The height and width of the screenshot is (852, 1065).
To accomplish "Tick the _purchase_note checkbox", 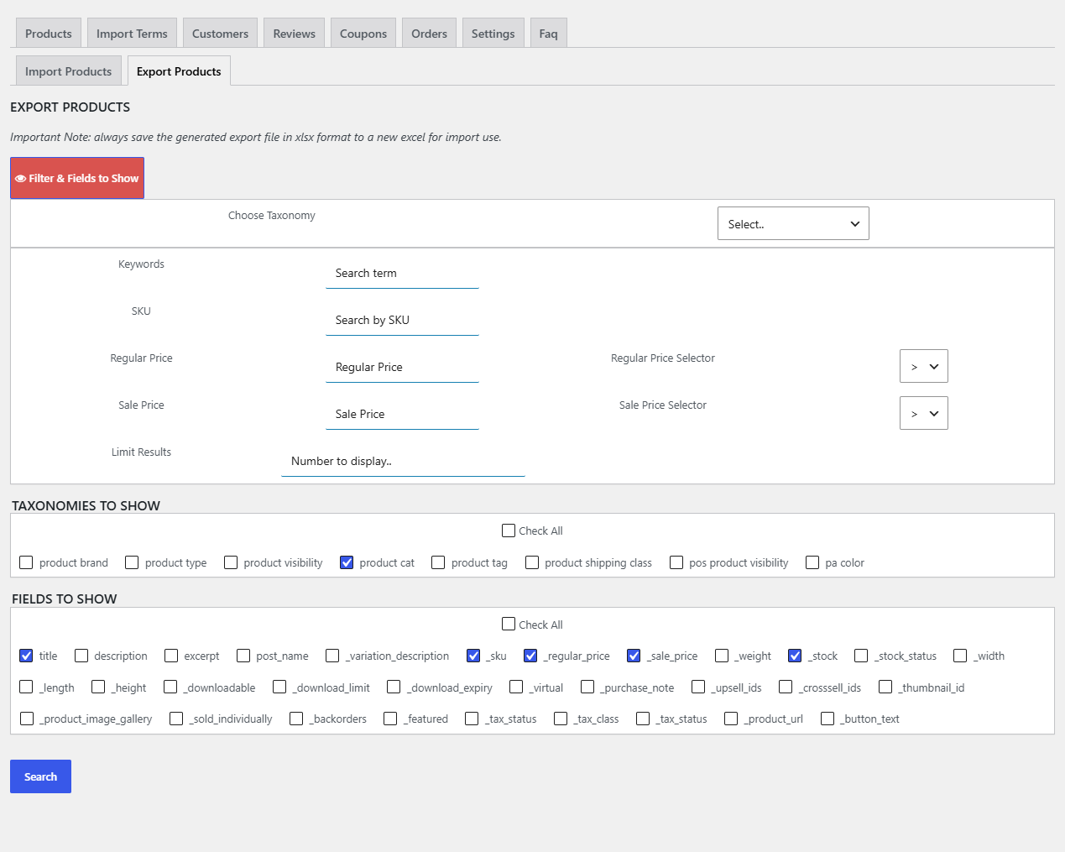I will point(587,687).
